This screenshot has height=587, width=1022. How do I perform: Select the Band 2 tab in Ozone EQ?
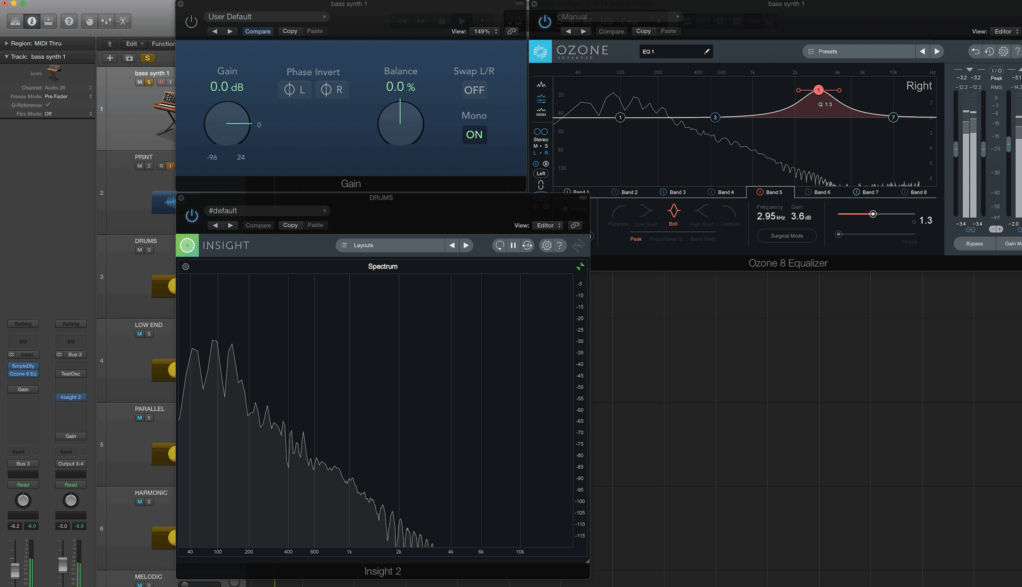[625, 192]
